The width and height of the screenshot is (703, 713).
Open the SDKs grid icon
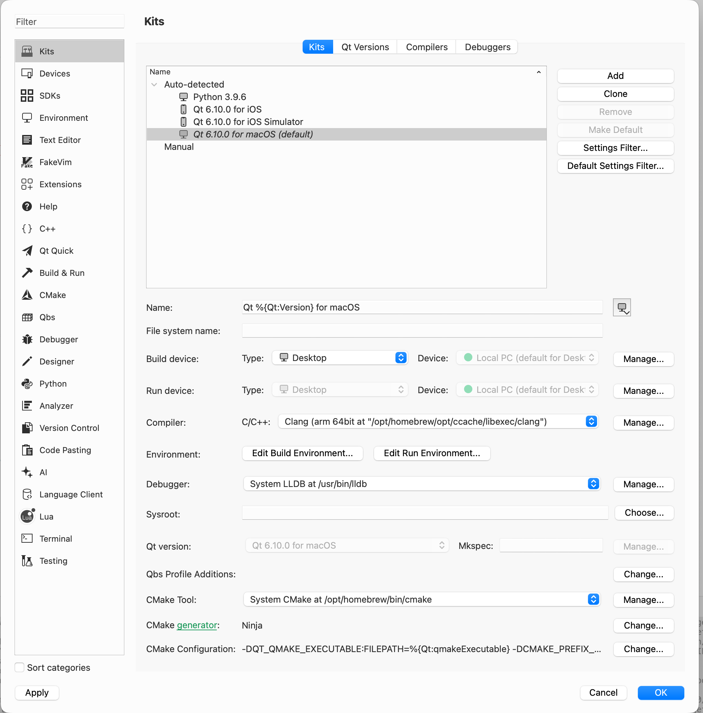coord(27,96)
